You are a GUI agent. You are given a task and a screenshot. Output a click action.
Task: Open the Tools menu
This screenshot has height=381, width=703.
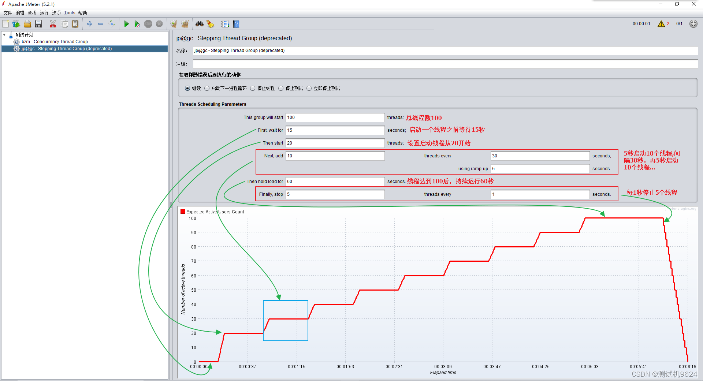click(x=70, y=13)
